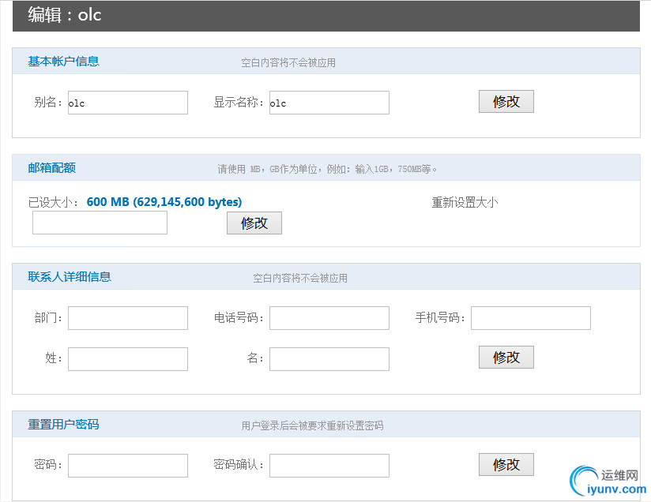Focus the 手机号码 input field
651x502 pixels.
tap(531, 318)
